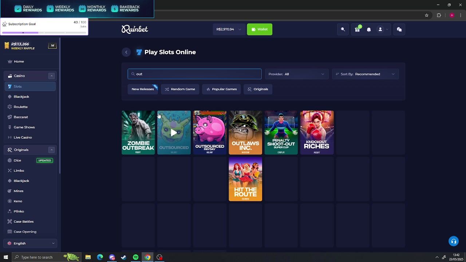The image size is (466, 262).
Task: Open the English language selector
Action: [30, 243]
